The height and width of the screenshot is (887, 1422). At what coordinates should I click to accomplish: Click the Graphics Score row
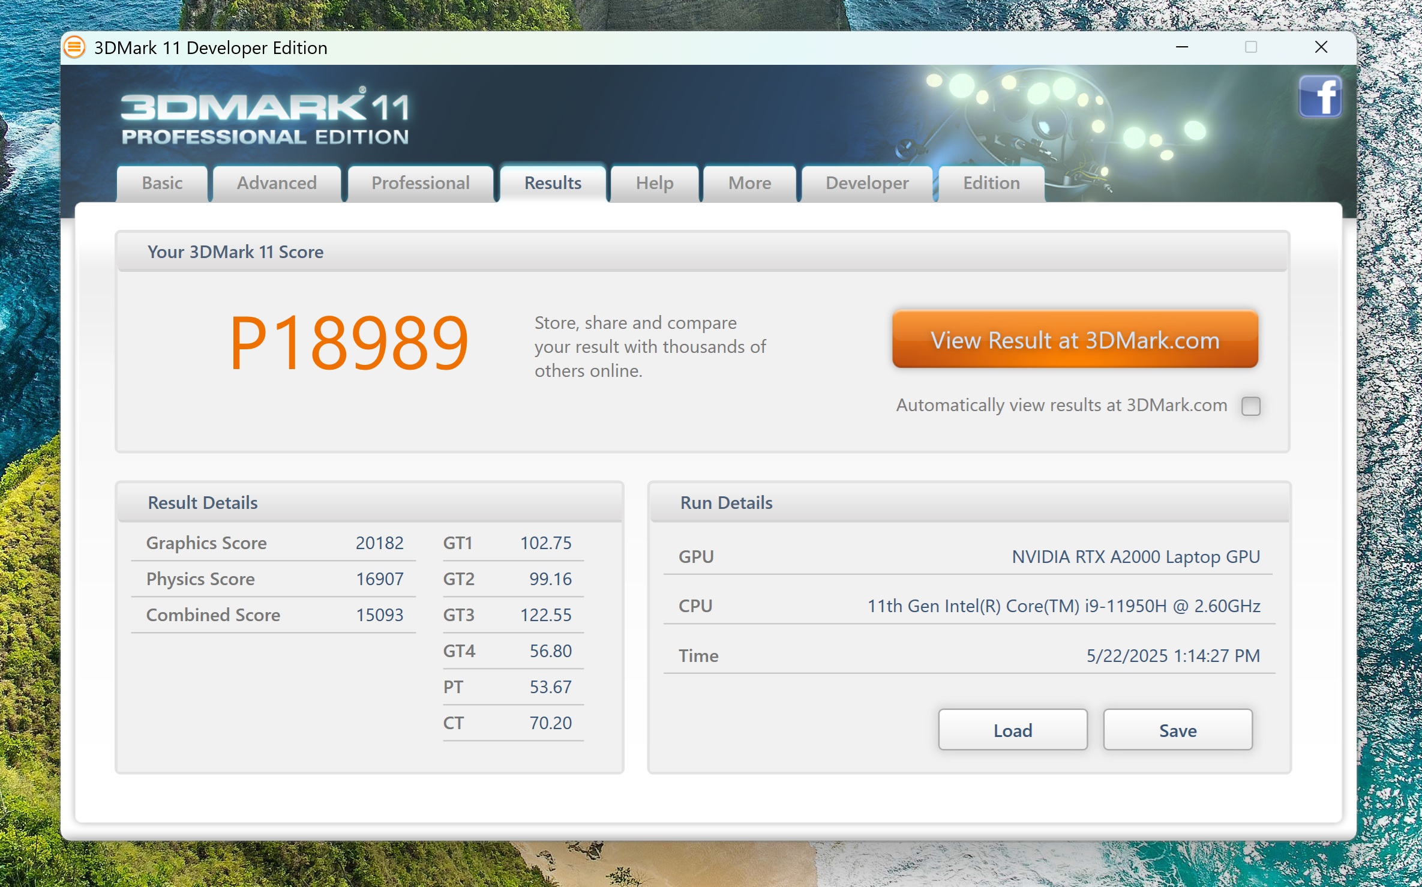point(274,543)
